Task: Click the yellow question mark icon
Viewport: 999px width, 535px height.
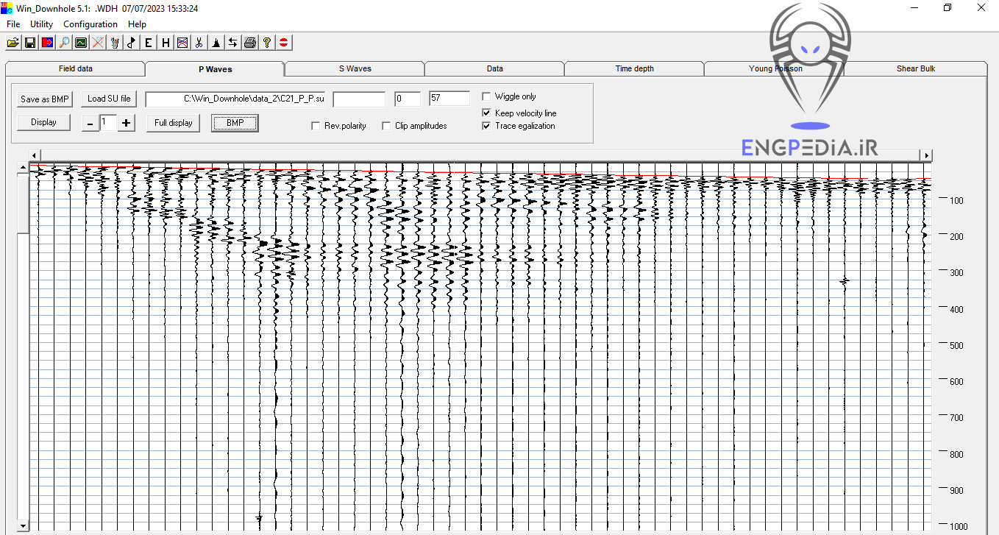Action: pos(267,43)
